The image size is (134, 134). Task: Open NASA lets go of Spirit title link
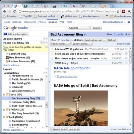point(71,68)
